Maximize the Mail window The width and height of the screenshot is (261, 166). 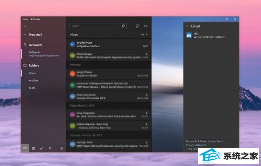227,19
